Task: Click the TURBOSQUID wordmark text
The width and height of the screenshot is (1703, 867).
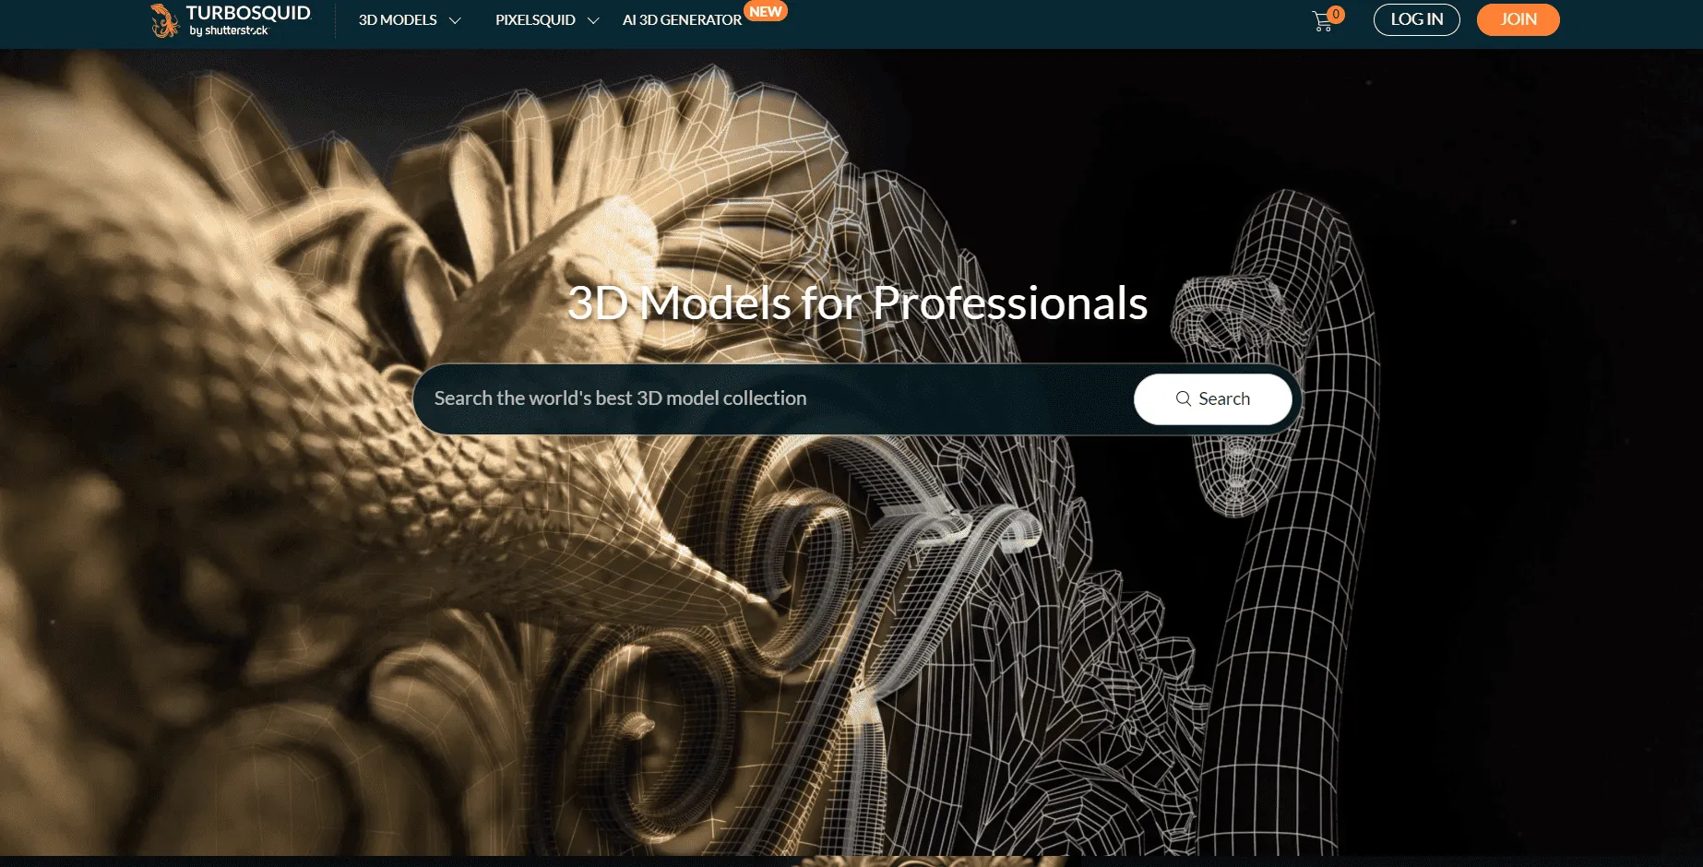Action: click(x=248, y=13)
